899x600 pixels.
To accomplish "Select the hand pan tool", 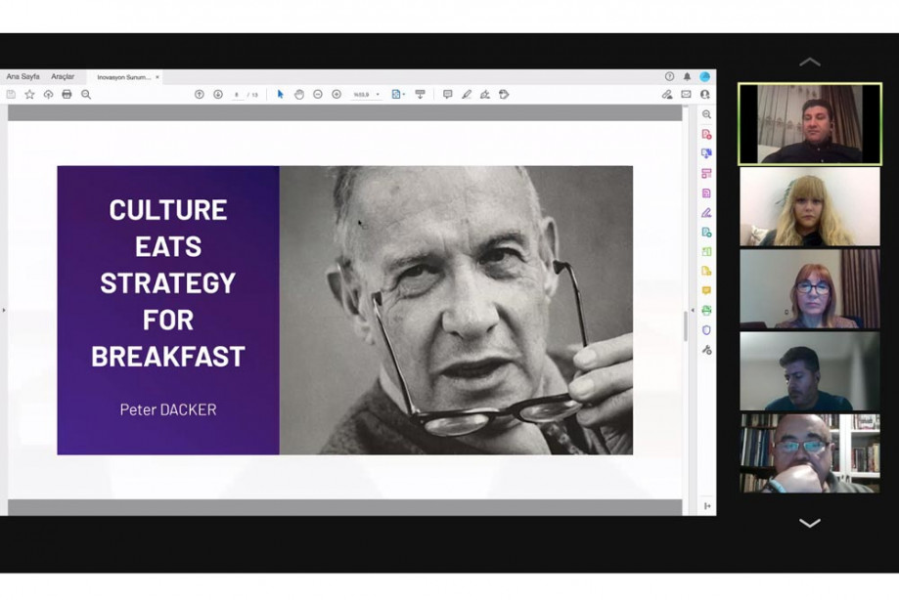I will (299, 95).
